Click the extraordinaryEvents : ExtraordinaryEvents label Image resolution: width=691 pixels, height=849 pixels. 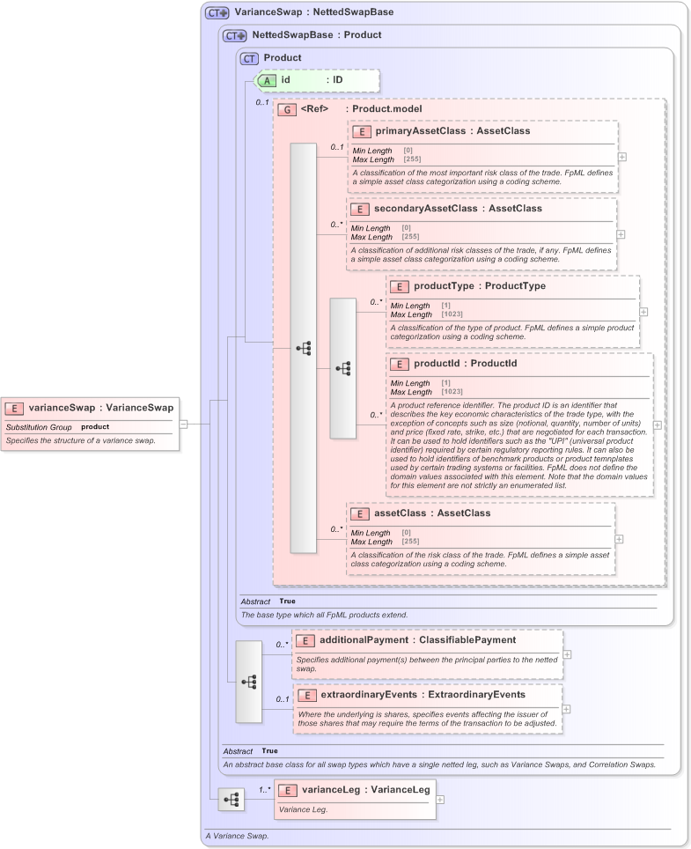[x=423, y=695]
